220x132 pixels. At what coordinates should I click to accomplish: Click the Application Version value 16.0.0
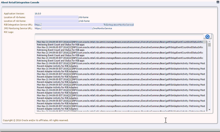click(38, 14)
